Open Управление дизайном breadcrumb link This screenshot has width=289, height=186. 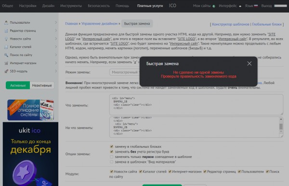pyautogui.click(x=99, y=24)
